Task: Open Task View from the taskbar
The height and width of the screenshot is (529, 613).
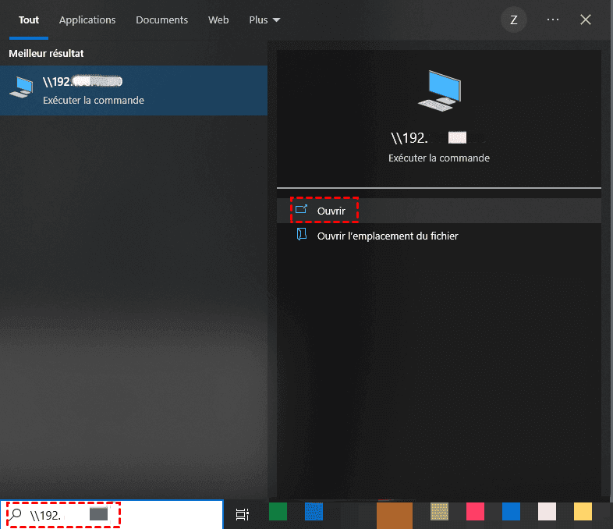Action: pyautogui.click(x=243, y=514)
